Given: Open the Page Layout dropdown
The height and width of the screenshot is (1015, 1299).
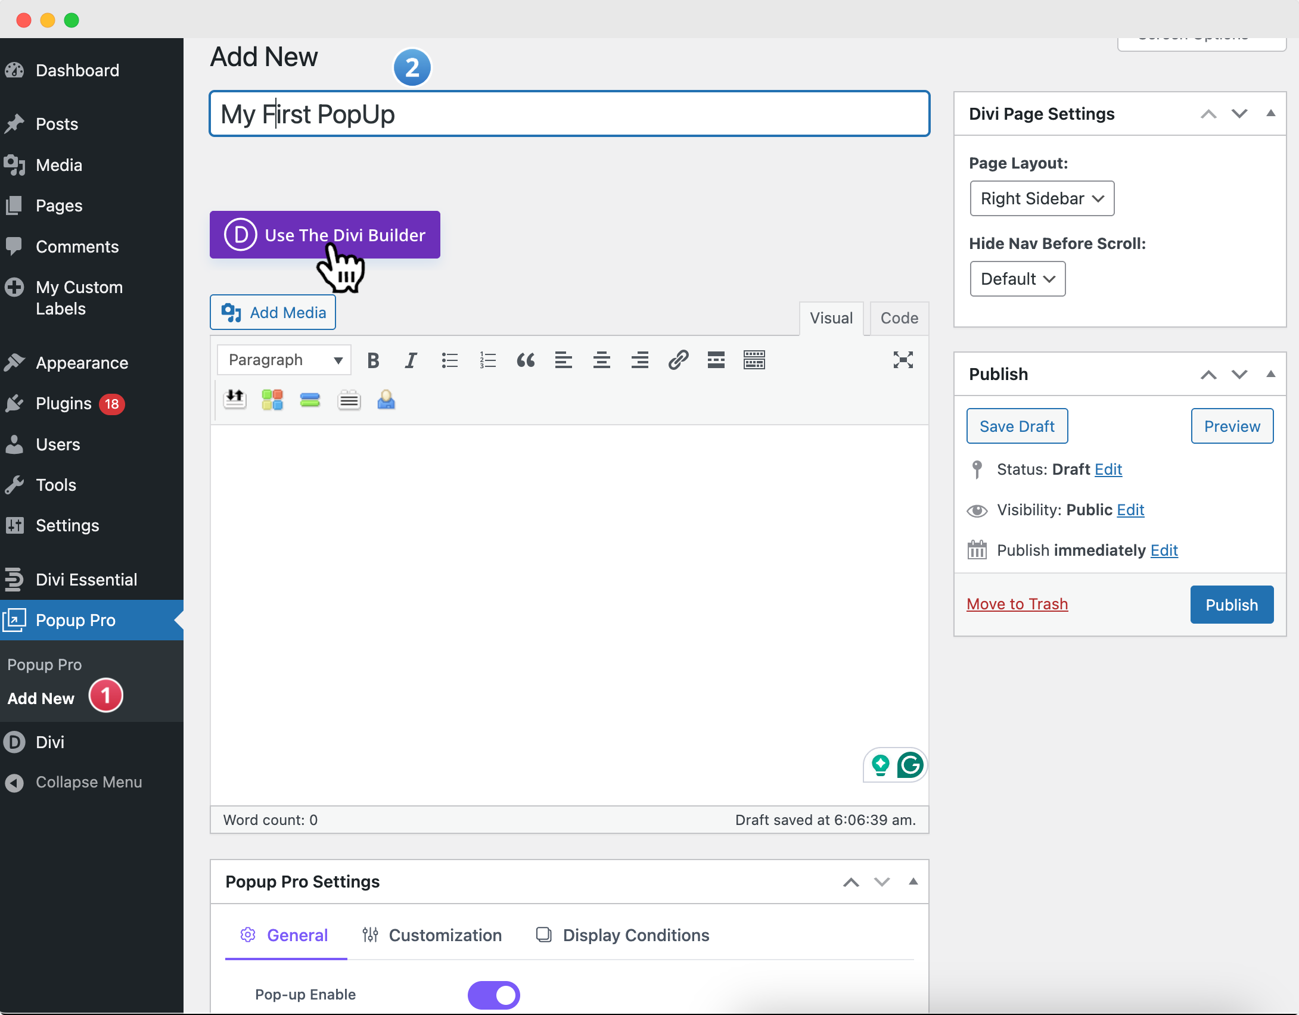Looking at the screenshot, I should pos(1042,198).
